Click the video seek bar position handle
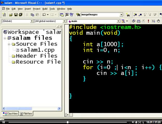The image size is (162, 124). tap(67, 122)
